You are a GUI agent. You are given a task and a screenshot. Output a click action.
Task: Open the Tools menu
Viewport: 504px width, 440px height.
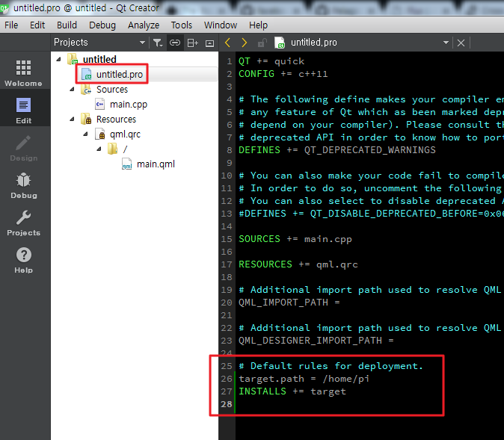[x=181, y=25]
